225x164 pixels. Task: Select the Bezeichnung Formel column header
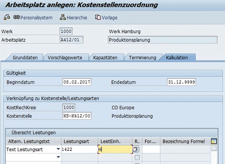[185, 141]
